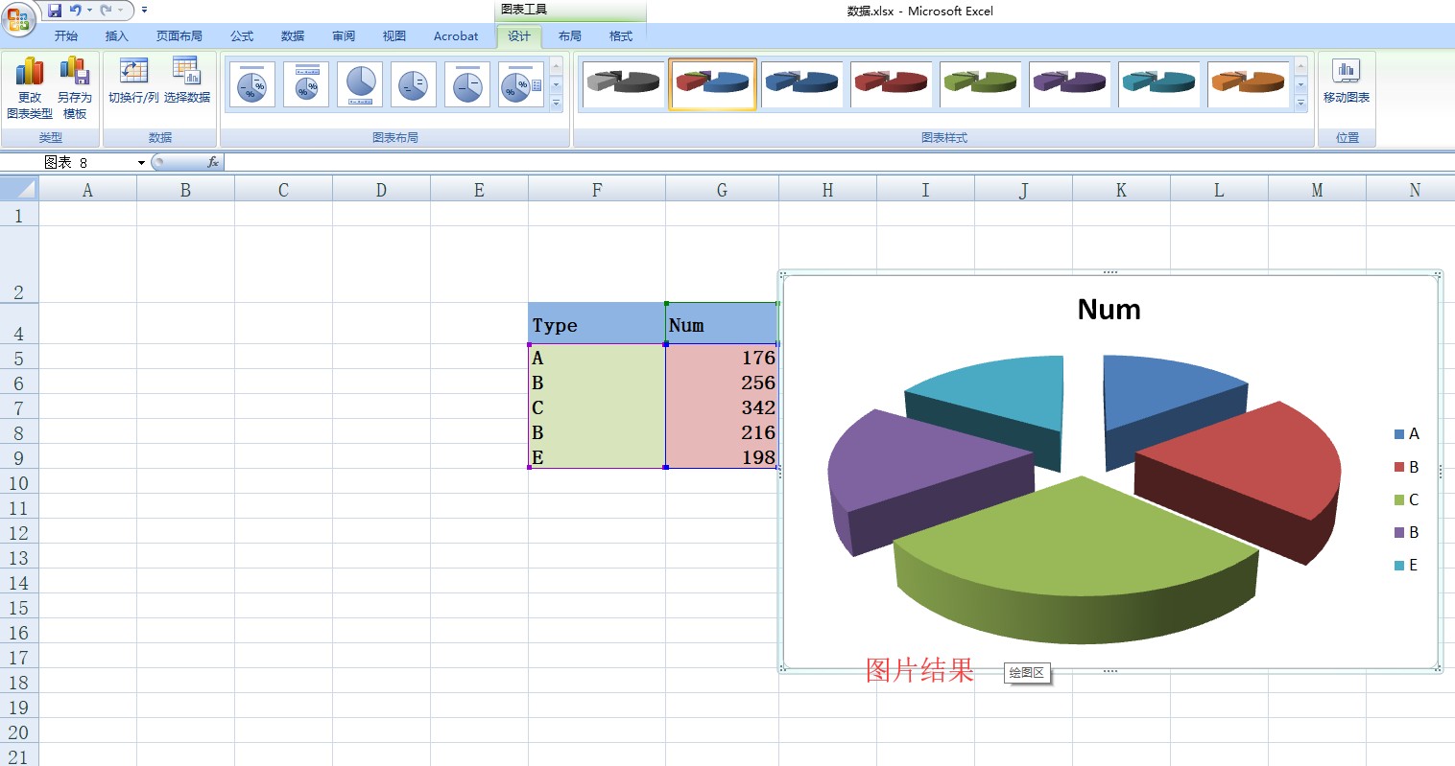1455x766 pixels.
Task: Expand the chart styles gallery
Action: click(x=1300, y=103)
